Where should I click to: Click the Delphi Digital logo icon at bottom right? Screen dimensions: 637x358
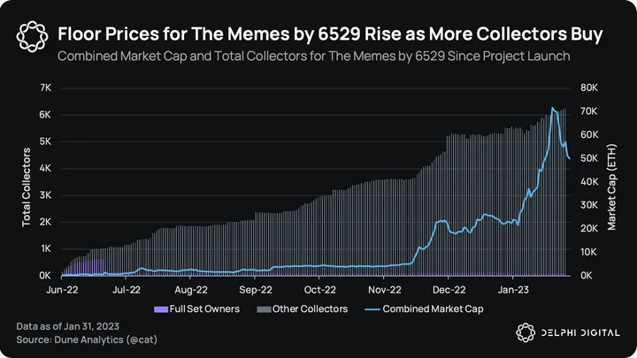pos(526,333)
